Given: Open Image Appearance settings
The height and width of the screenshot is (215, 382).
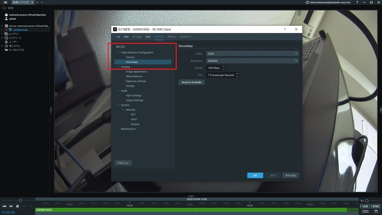Looking at the screenshot, I should [x=136, y=72].
